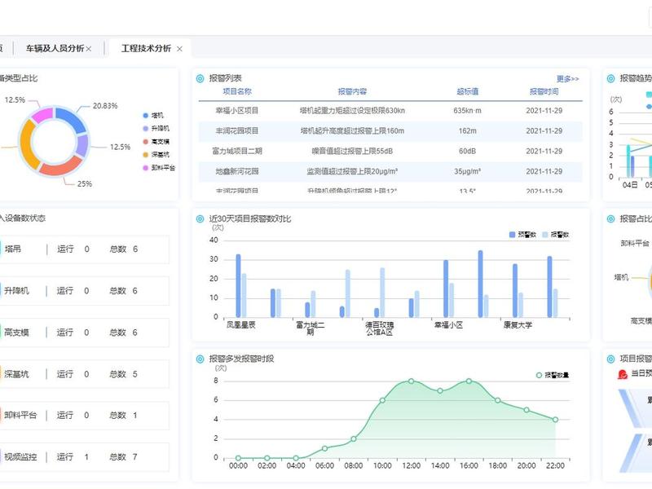The image size is (652, 489).
Task: Click the 升降机 equipment status row
Action: tap(85, 291)
